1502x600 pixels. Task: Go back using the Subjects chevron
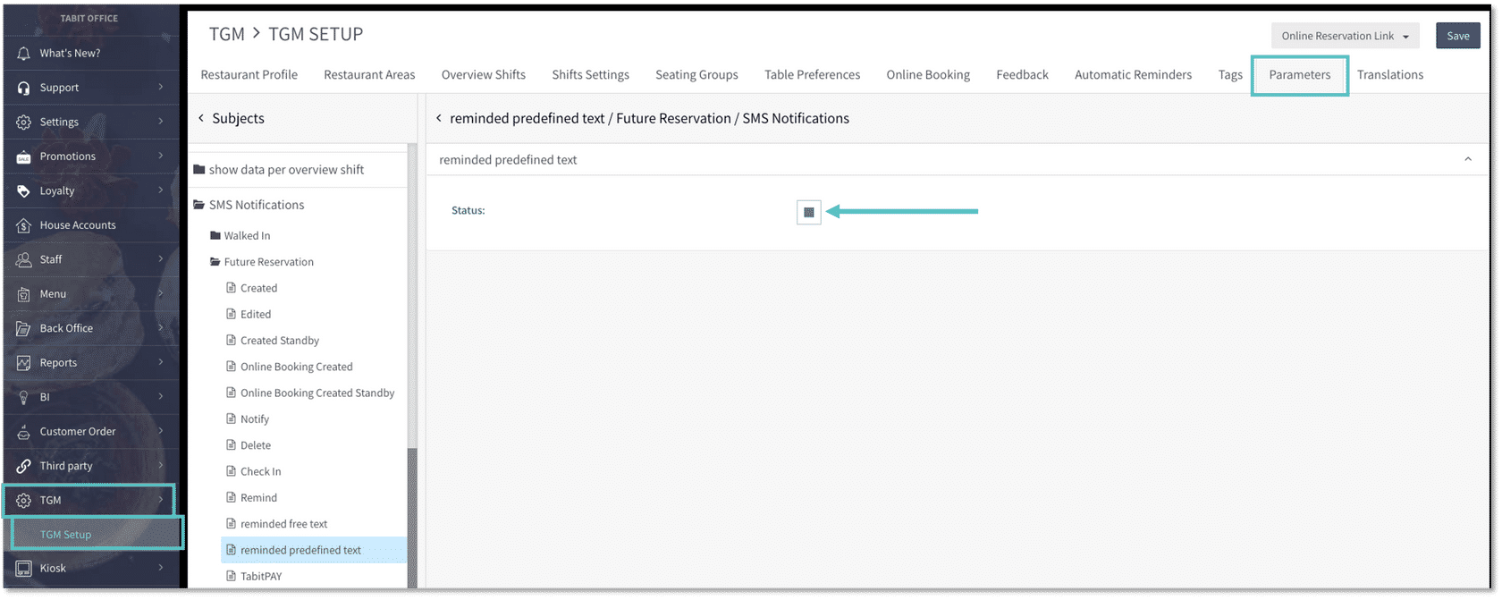201,118
